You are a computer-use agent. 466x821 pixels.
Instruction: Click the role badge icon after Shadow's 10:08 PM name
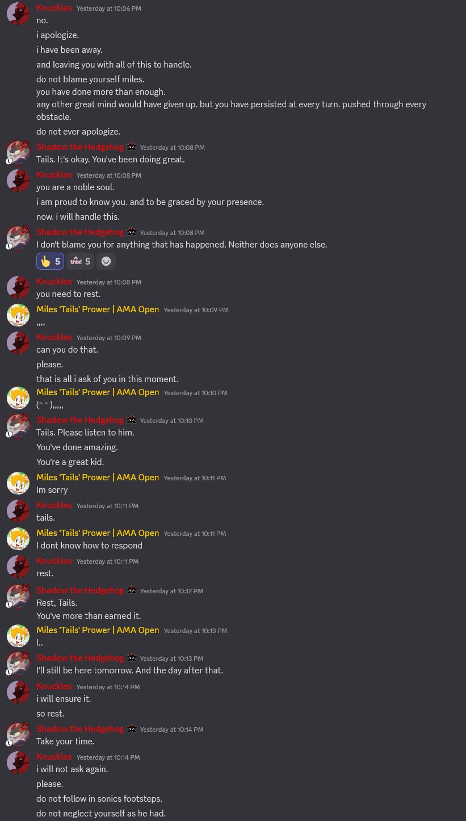coord(132,232)
